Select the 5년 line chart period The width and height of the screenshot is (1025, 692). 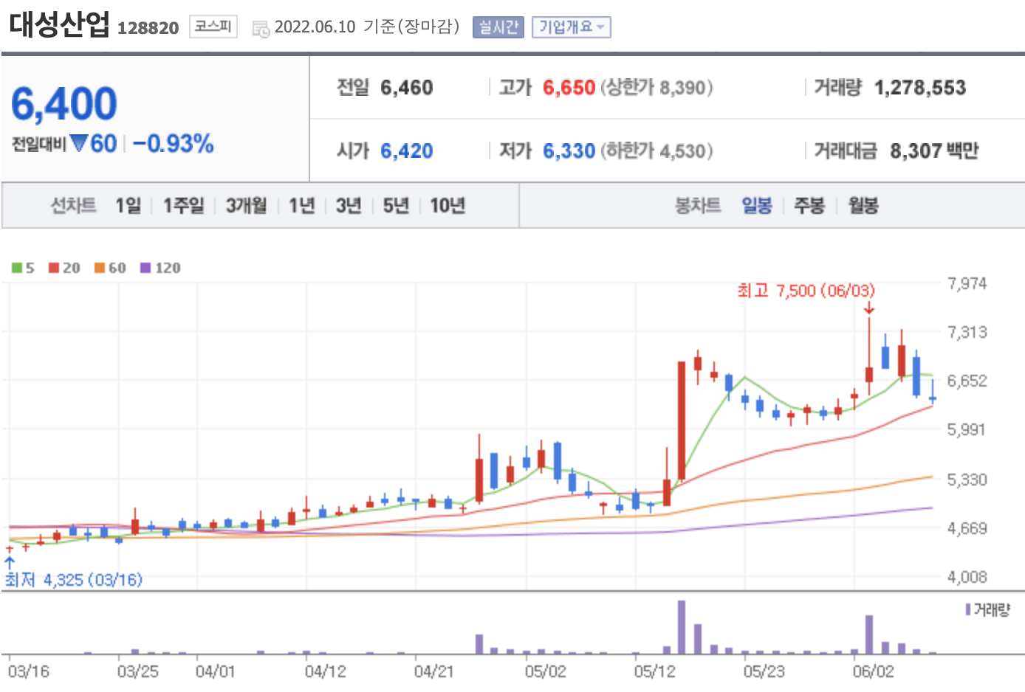click(396, 205)
